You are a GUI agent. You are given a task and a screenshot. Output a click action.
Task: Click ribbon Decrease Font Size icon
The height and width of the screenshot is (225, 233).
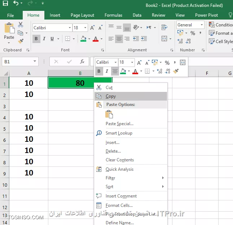(x=101, y=28)
